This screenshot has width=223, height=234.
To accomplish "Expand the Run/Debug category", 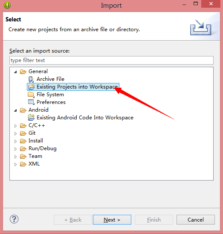I will [x=15, y=149].
